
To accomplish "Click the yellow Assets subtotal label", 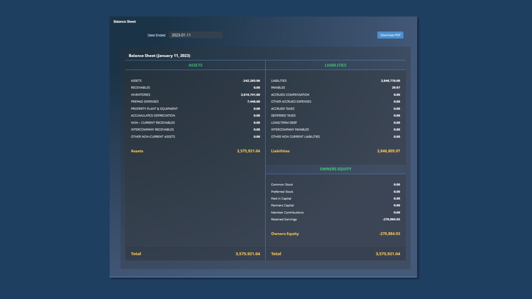I will 137,151.
